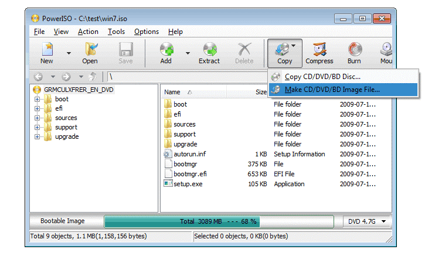This screenshot has width=425, height=253.
Task: Expand the sources folder in the tree
Action: [37, 118]
